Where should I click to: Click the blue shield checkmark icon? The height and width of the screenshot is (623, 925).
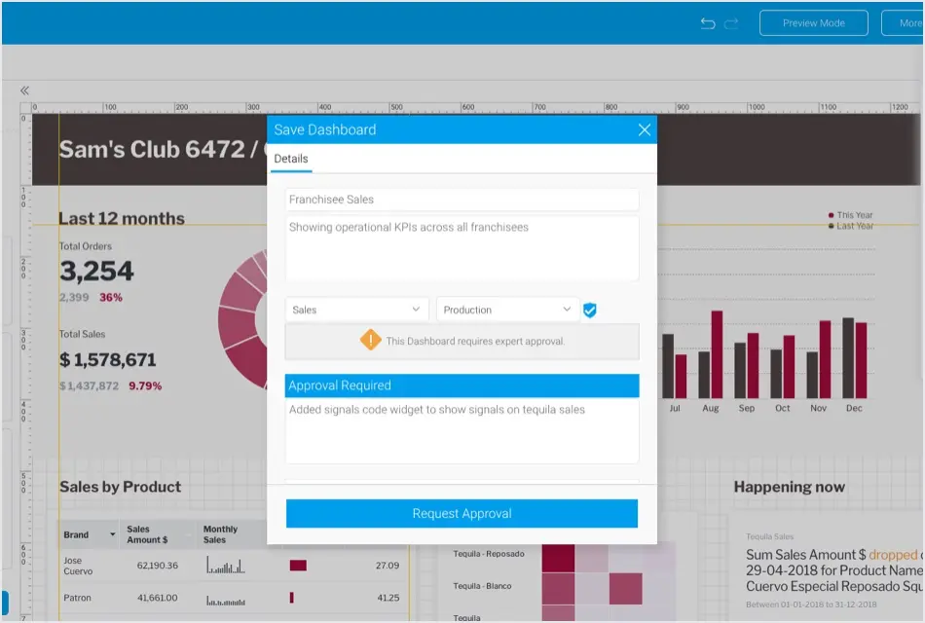pyautogui.click(x=590, y=311)
